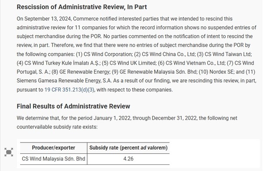
Task: Click the Final Results of Administrative Review heading
Action: pos(73,106)
